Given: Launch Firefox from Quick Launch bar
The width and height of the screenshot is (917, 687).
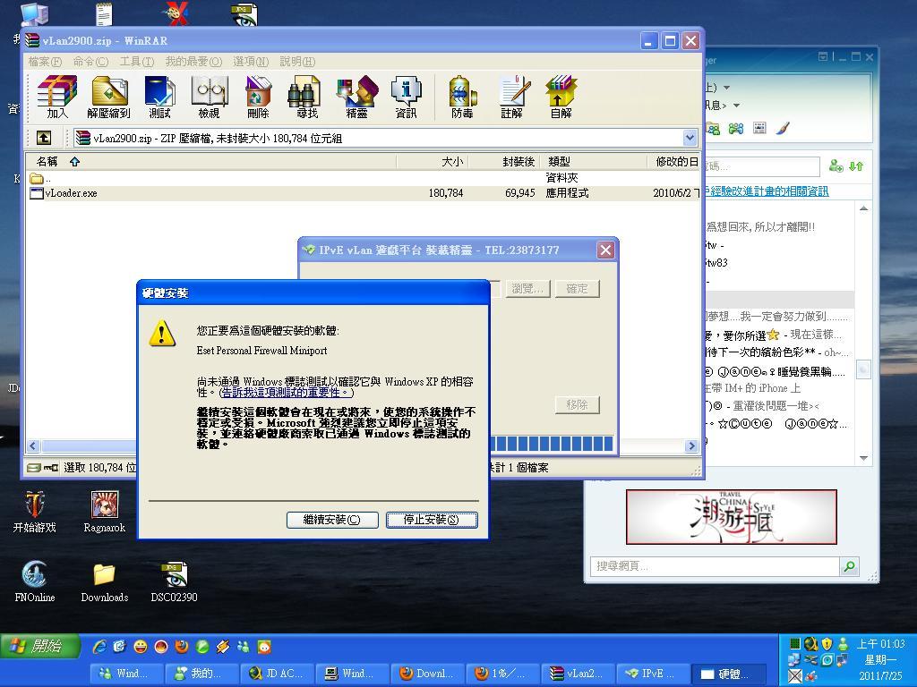Looking at the screenshot, I should [182, 646].
